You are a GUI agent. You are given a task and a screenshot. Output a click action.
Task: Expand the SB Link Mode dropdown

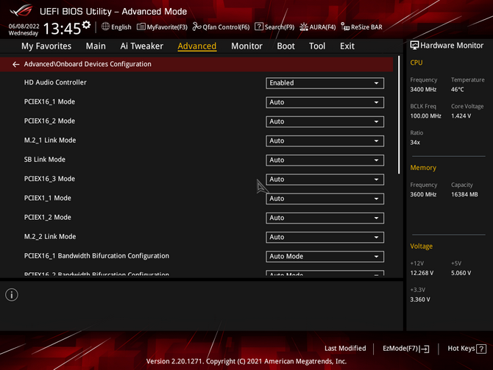coord(324,160)
